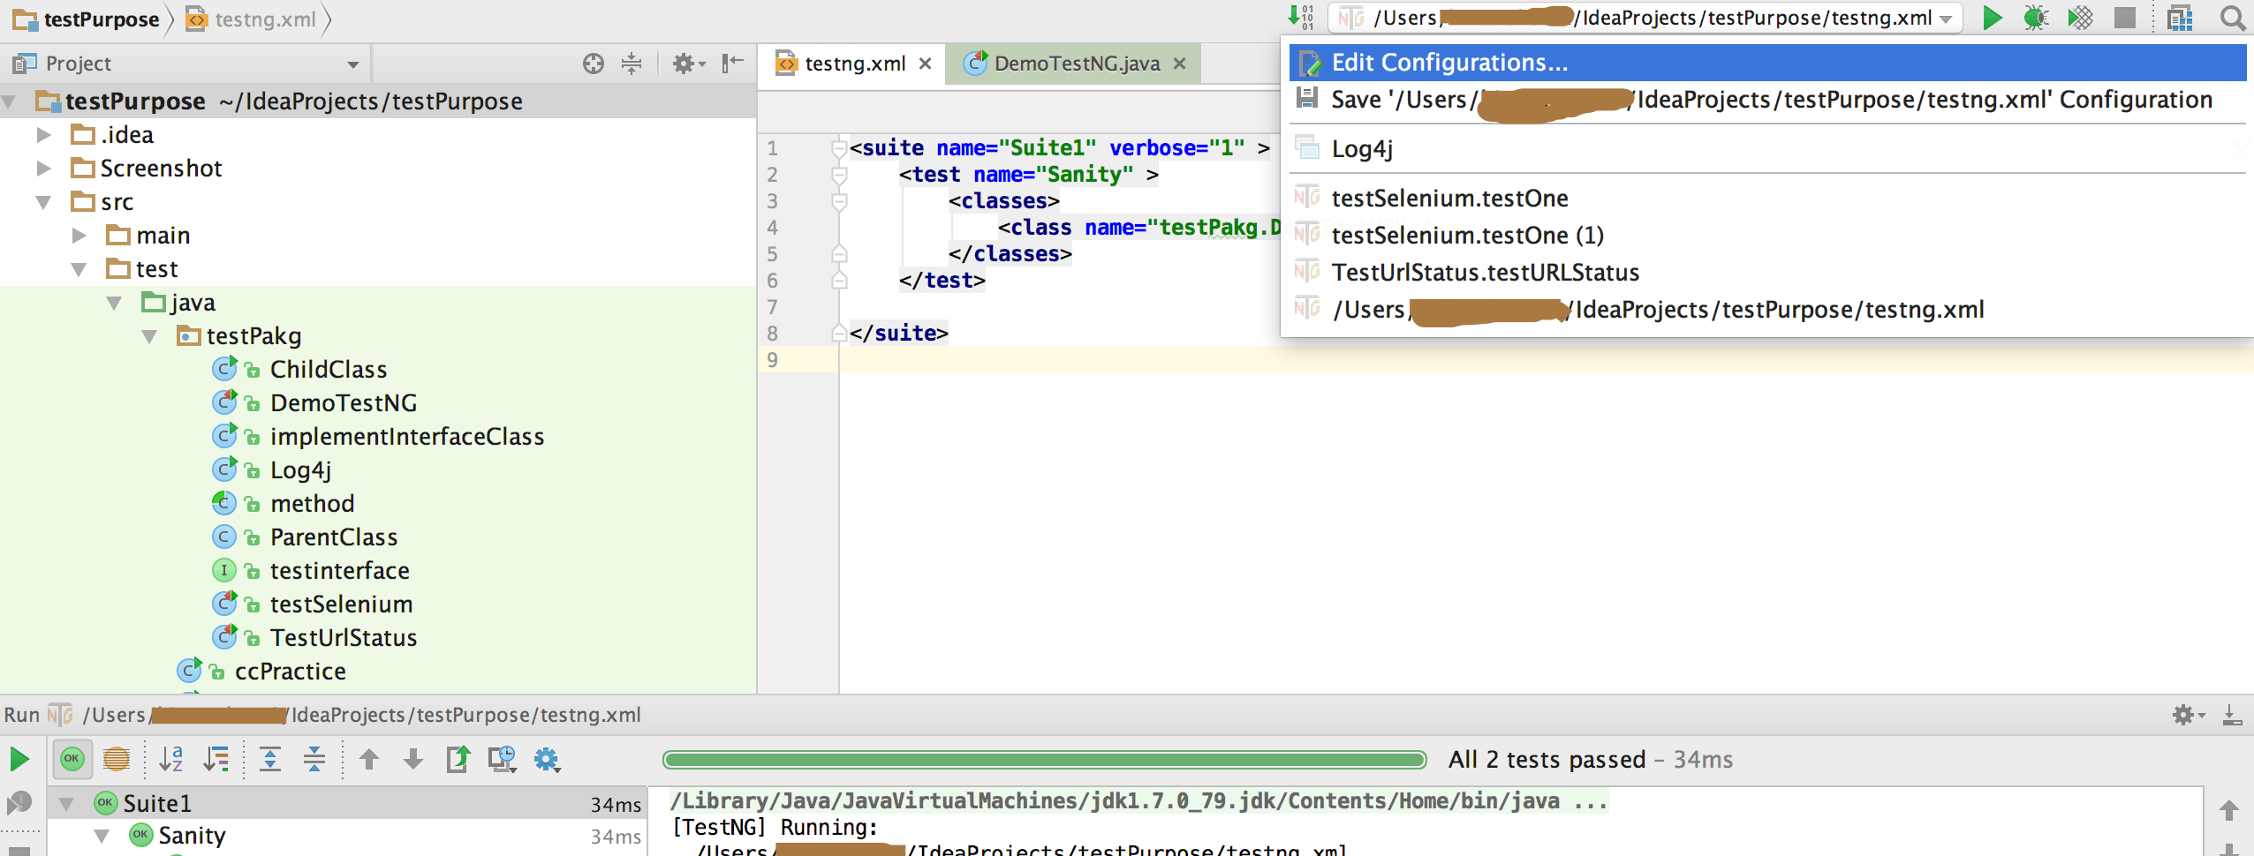Choose testng.xml path entry in dropdown list
2254x856 pixels.
coord(1767,310)
